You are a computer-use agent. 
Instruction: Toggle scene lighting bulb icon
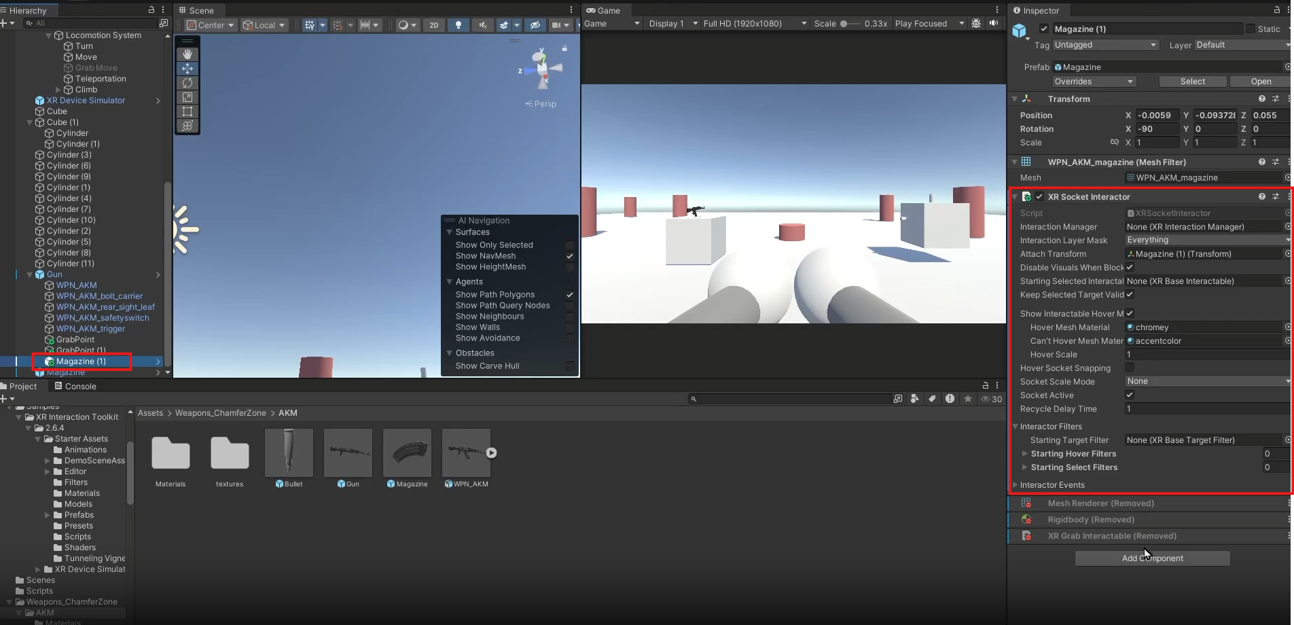click(459, 25)
